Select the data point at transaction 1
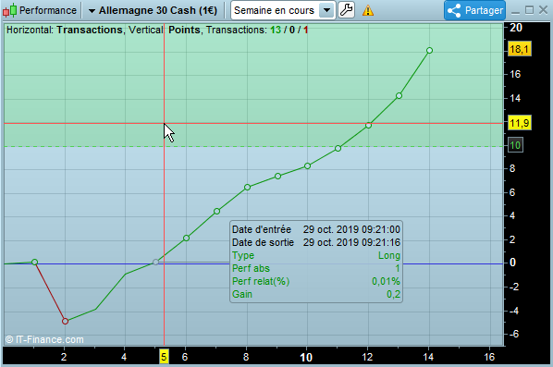Image resolution: width=553 pixels, height=367 pixels. (x=34, y=262)
